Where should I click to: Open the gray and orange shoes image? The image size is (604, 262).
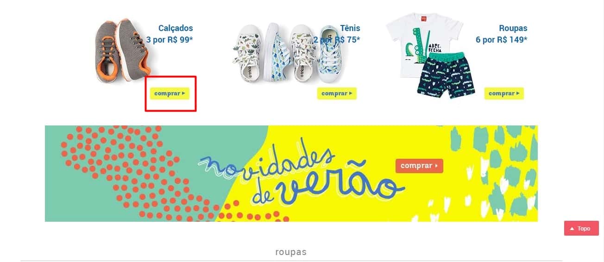point(122,51)
